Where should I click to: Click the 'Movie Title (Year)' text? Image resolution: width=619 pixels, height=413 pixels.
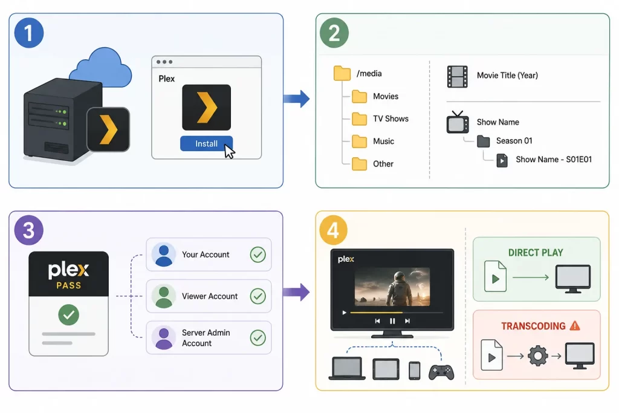pyautogui.click(x=507, y=76)
